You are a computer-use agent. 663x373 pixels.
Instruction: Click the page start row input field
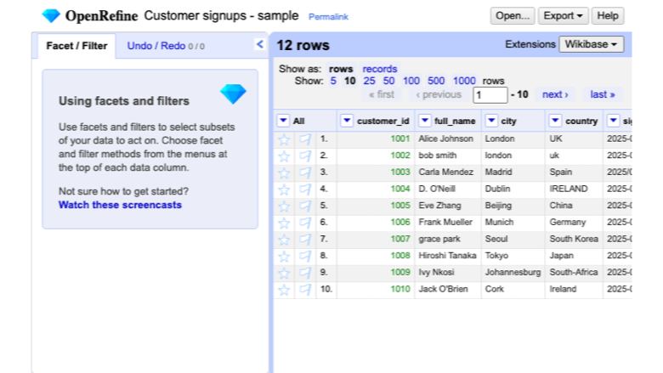[x=490, y=94]
